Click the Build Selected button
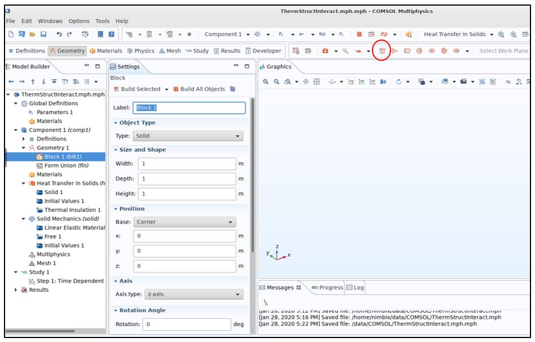Viewport: 535px width, 342px height. click(137, 89)
